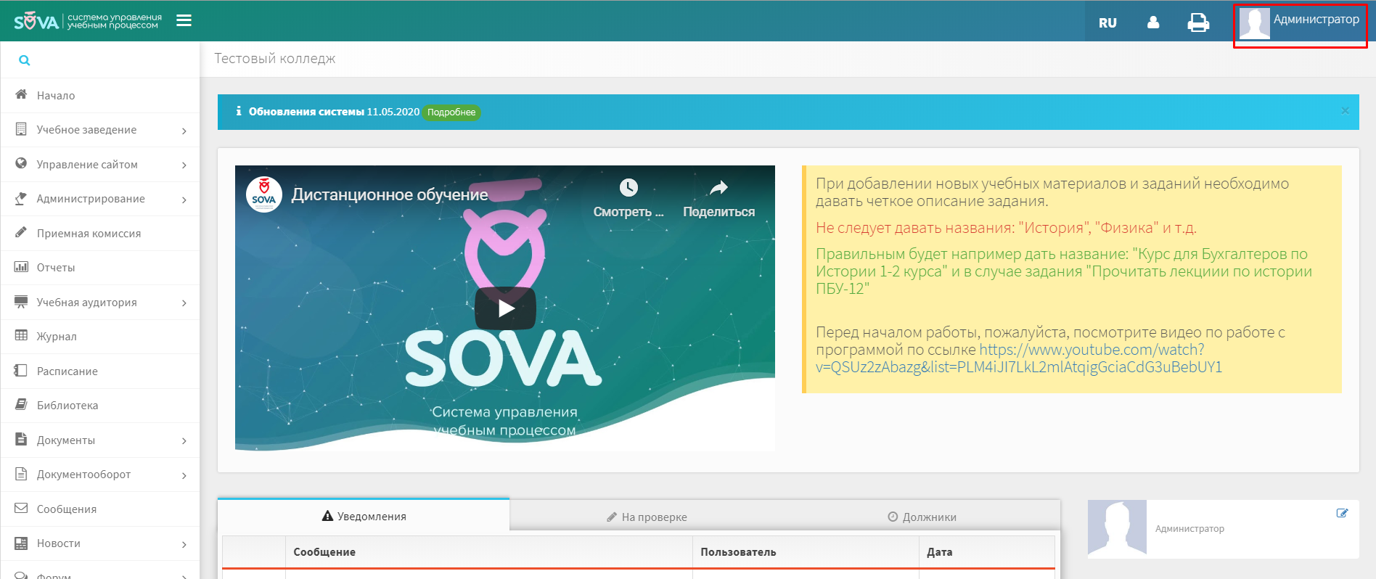Click the Администрирование gavel icon
The height and width of the screenshot is (579, 1376).
(21, 198)
